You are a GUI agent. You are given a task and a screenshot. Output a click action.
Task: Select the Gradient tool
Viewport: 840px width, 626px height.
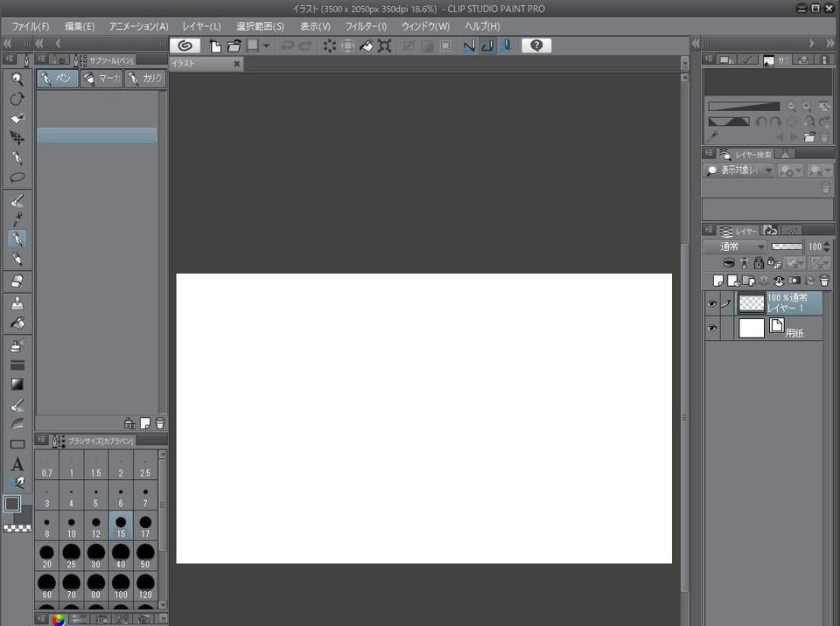(17, 384)
